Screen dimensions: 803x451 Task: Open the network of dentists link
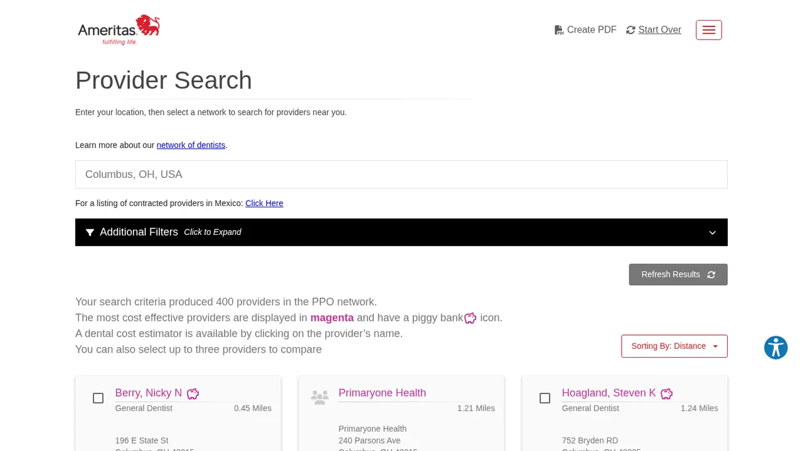tap(191, 145)
